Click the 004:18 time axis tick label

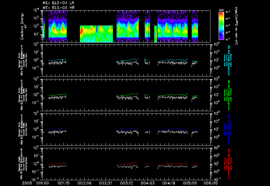coord(168,183)
